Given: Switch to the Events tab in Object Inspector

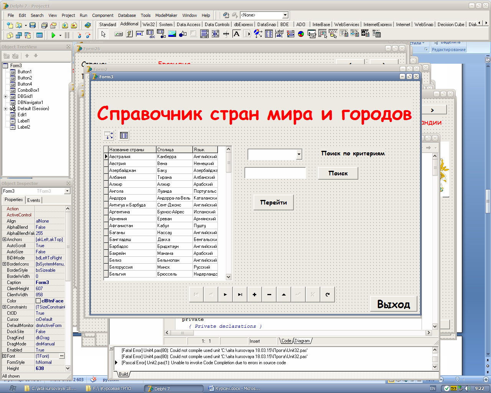Looking at the screenshot, I should click(x=33, y=200).
